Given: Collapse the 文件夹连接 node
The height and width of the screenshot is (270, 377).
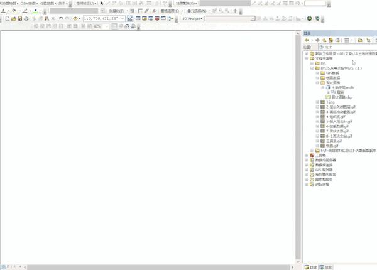Looking at the screenshot, I should point(307,58).
